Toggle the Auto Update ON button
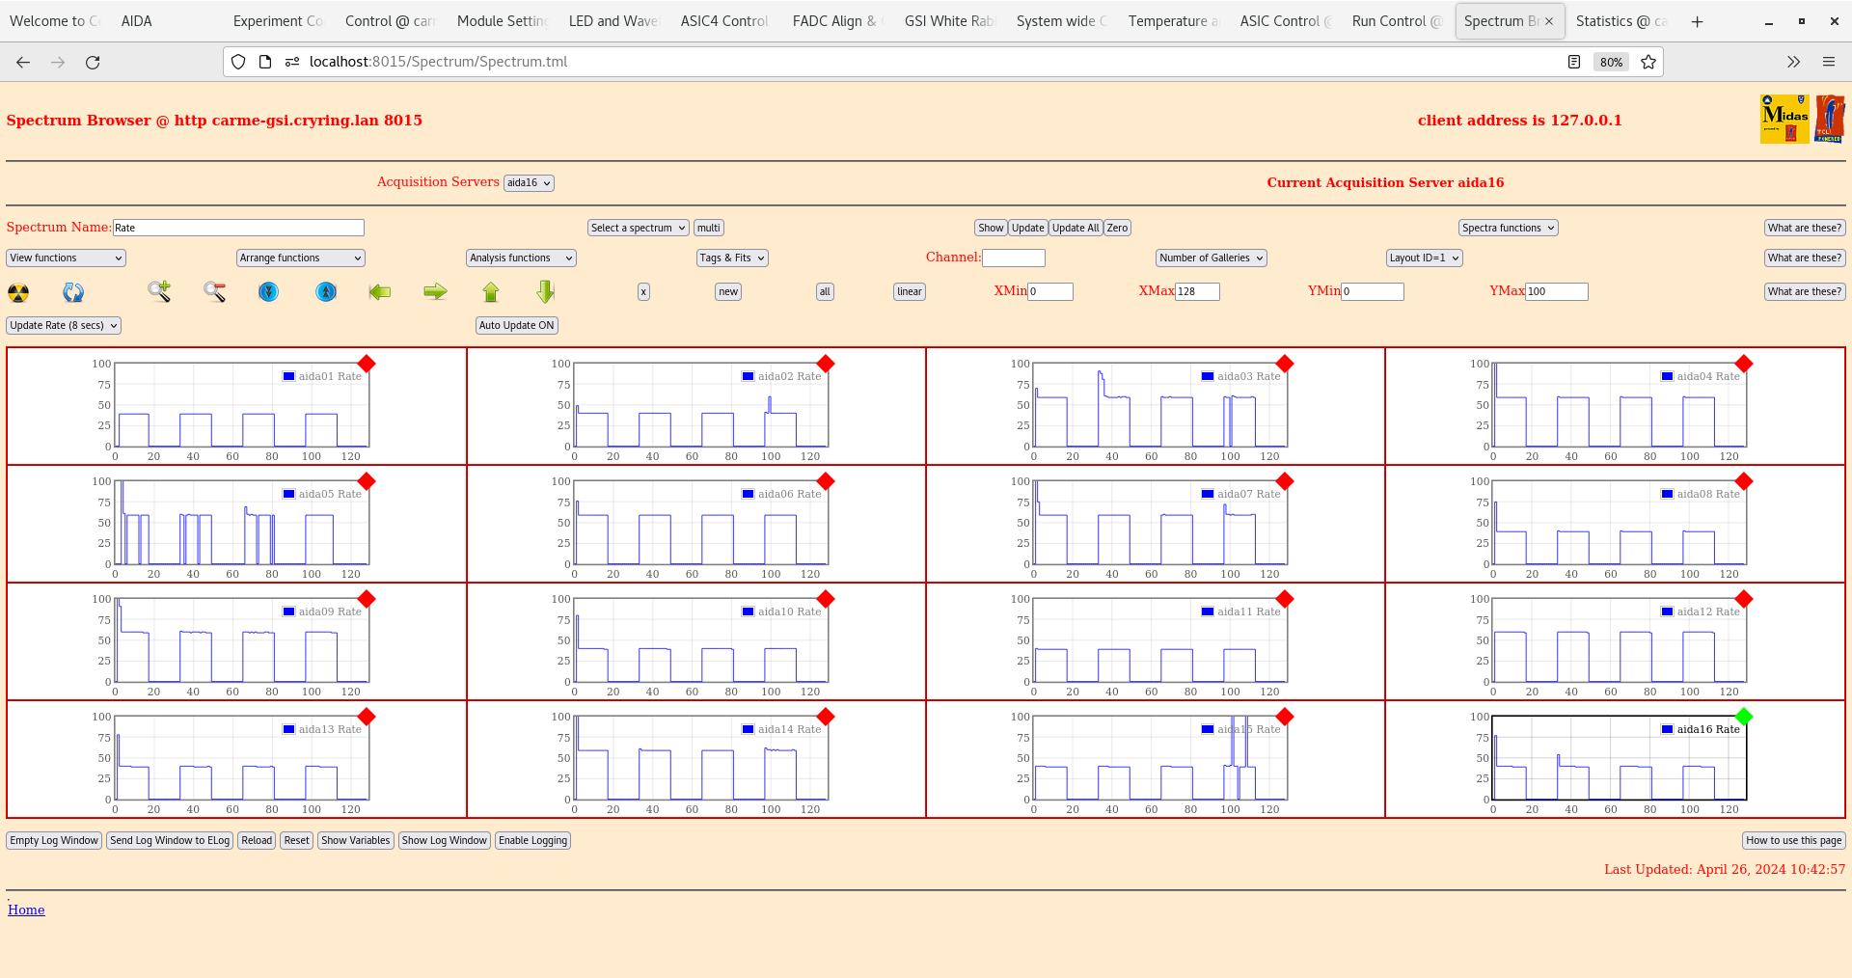This screenshot has height=978, width=1852. coord(516,326)
